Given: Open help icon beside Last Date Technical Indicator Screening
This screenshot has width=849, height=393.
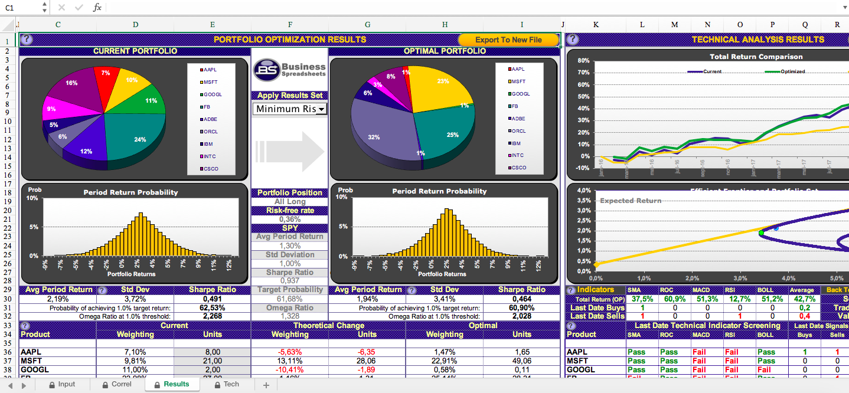Looking at the screenshot, I should (x=571, y=326).
